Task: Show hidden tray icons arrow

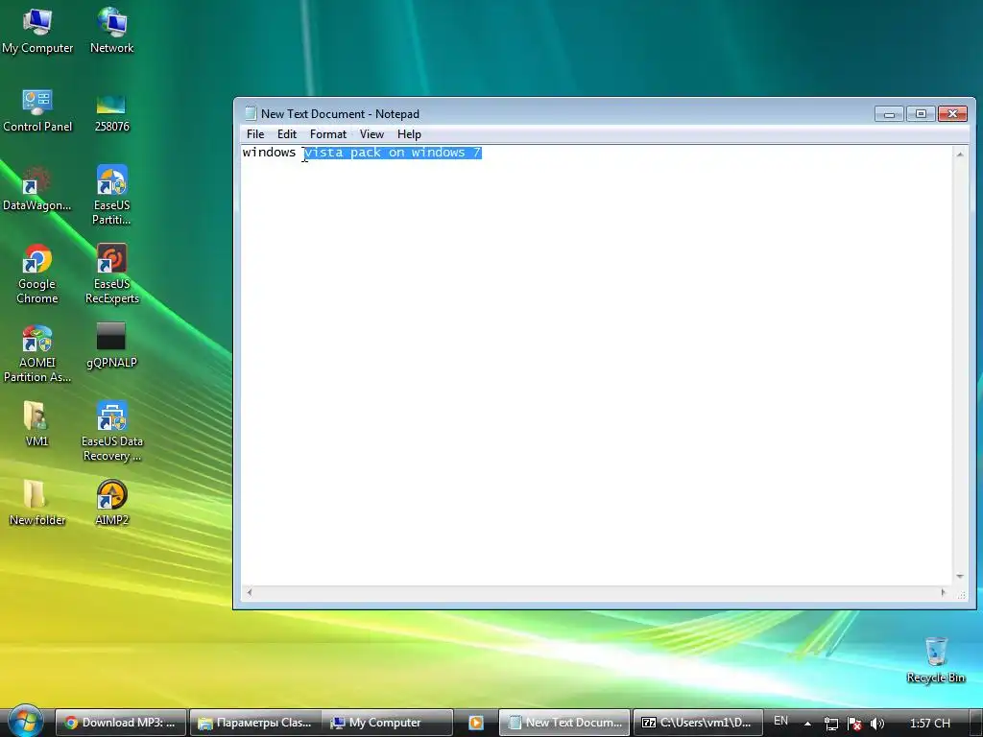Action: click(x=807, y=724)
